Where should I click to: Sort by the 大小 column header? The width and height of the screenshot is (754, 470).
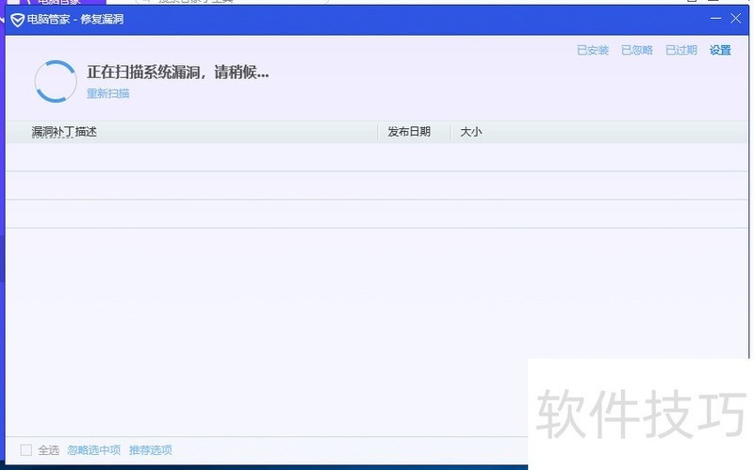click(470, 132)
